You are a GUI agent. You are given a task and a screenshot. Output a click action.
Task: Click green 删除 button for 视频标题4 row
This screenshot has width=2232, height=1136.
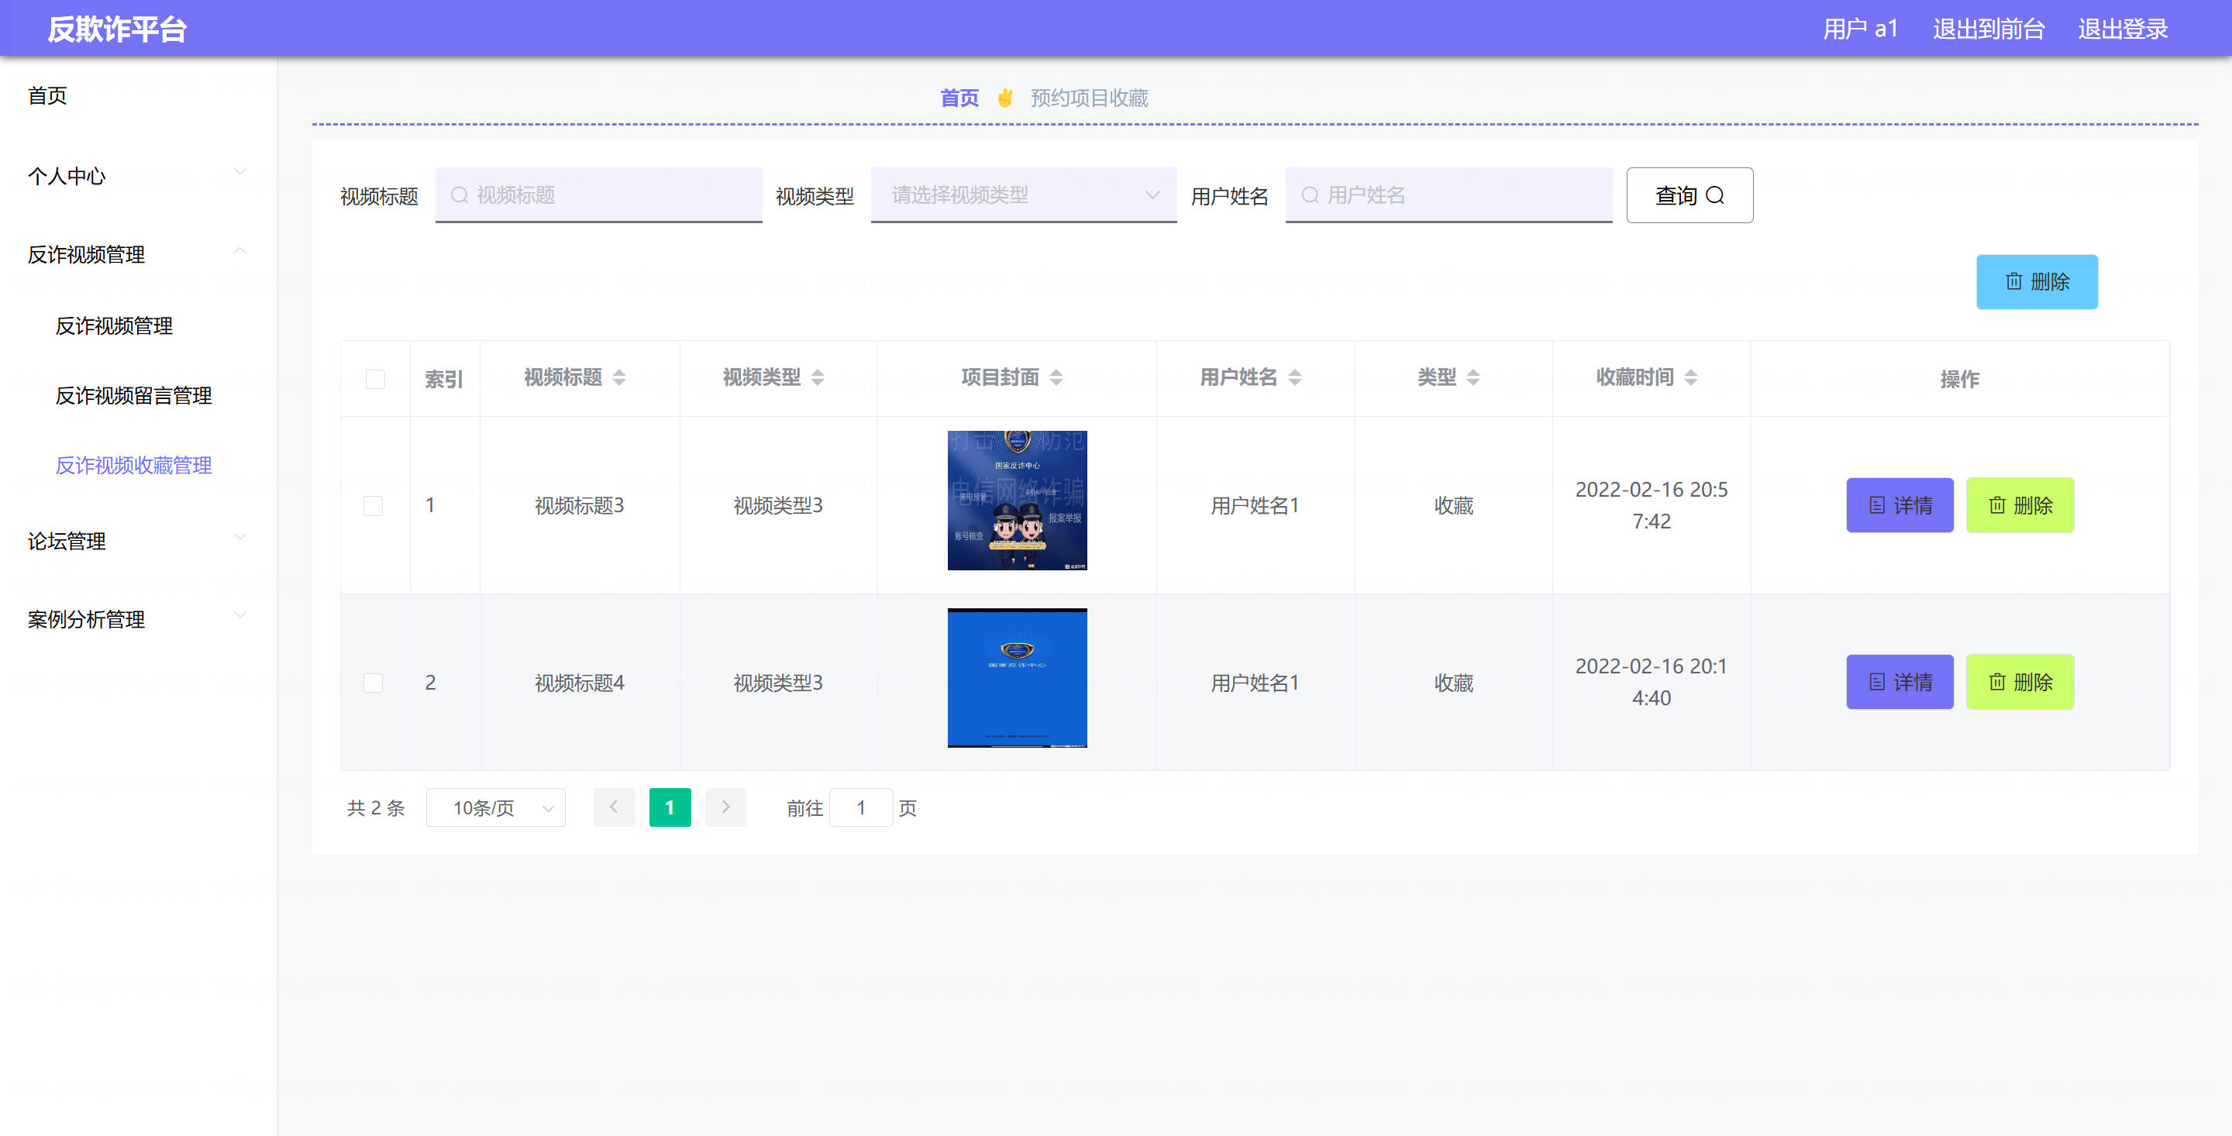click(x=2019, y=683)
